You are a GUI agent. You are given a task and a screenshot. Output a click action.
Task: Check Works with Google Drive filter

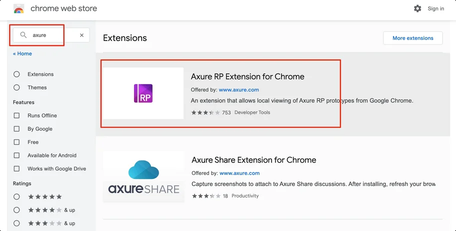(x=16, y=168)
